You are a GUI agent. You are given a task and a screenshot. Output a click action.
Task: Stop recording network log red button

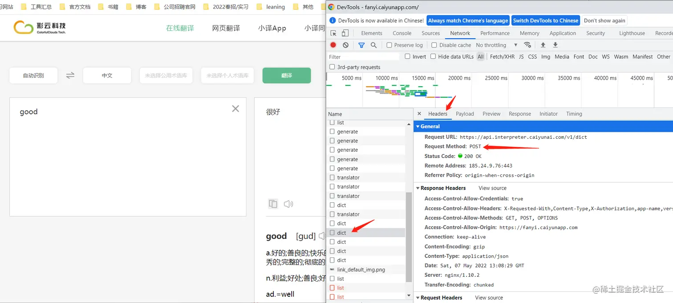click(x=333, y=45)
